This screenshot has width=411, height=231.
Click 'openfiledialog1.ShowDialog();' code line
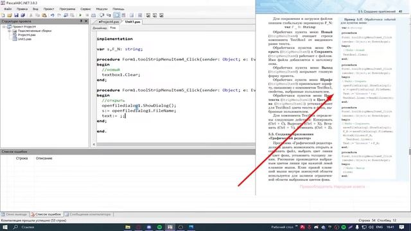point(139,105)
